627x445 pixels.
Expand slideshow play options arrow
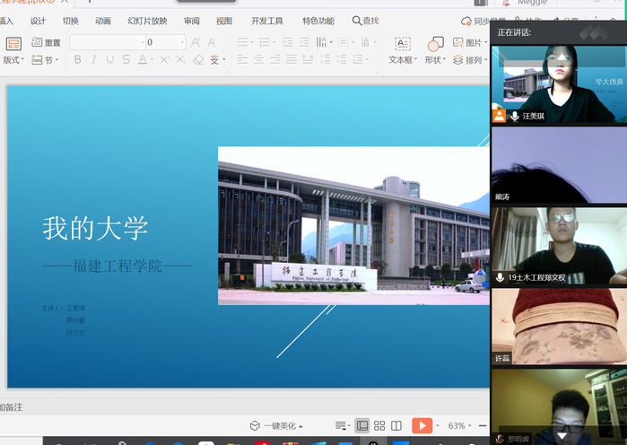pos(438,426)
